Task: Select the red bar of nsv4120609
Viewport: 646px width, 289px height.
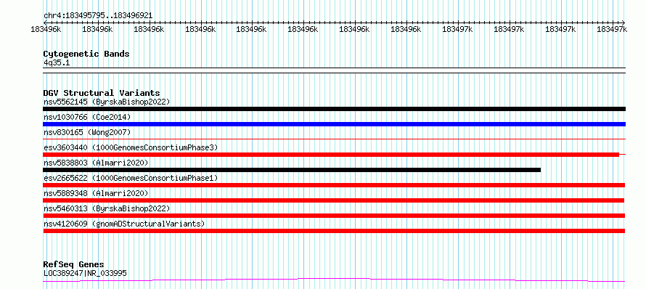Action: pyautogui.click(x=334, y=231)
